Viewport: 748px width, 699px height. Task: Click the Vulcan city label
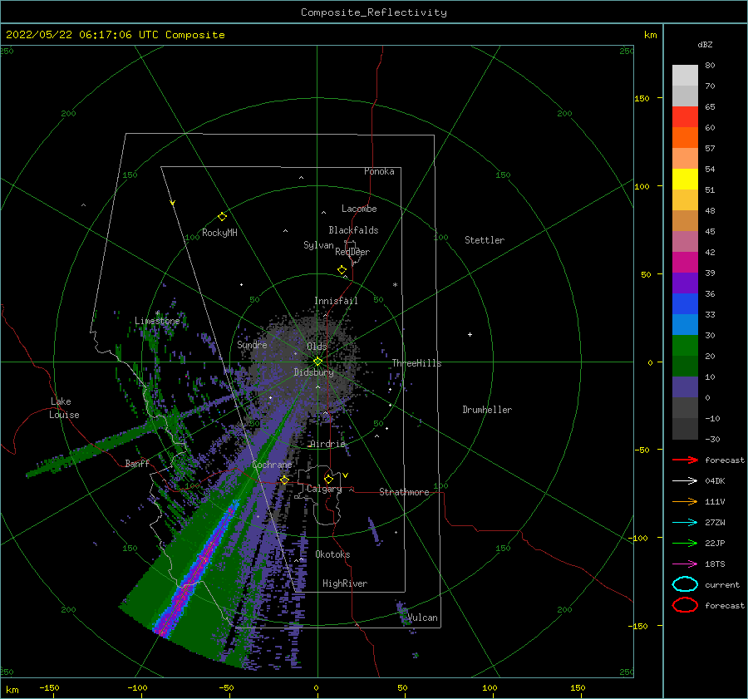click(x=422, y=618)
